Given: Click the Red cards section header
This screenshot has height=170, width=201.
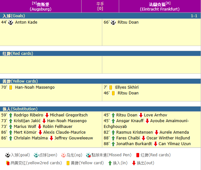Looking at the screenshot, I should coord(100,53).
